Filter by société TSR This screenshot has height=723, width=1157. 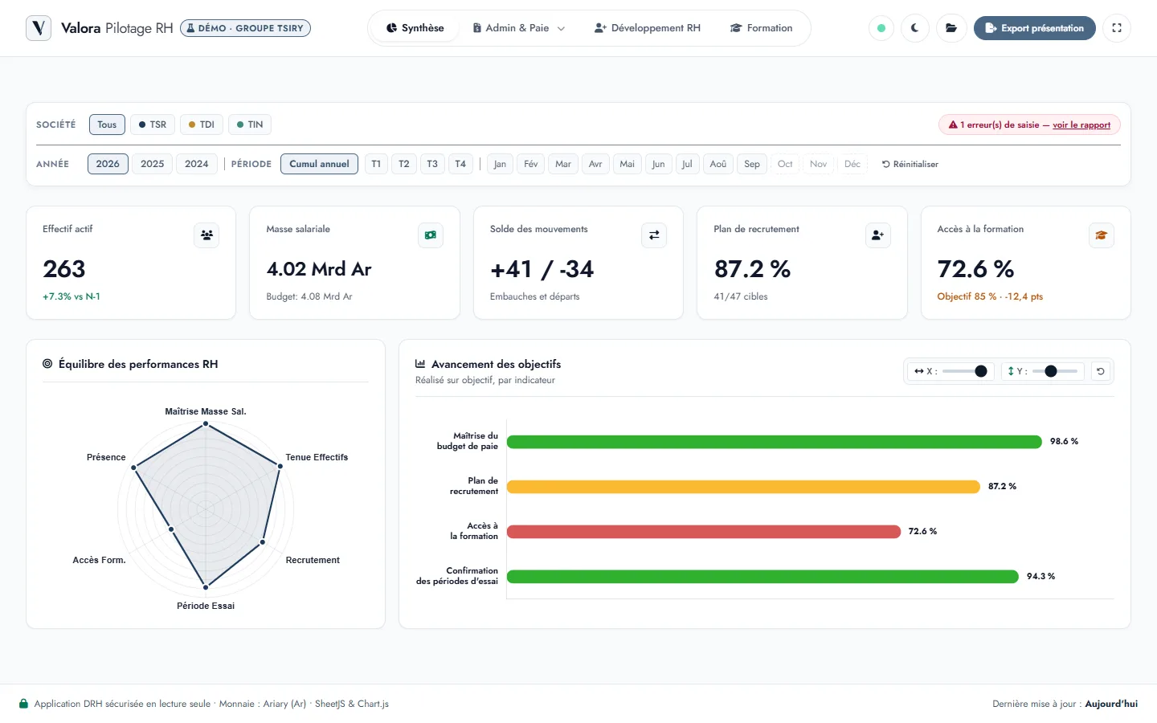point(153,125)
